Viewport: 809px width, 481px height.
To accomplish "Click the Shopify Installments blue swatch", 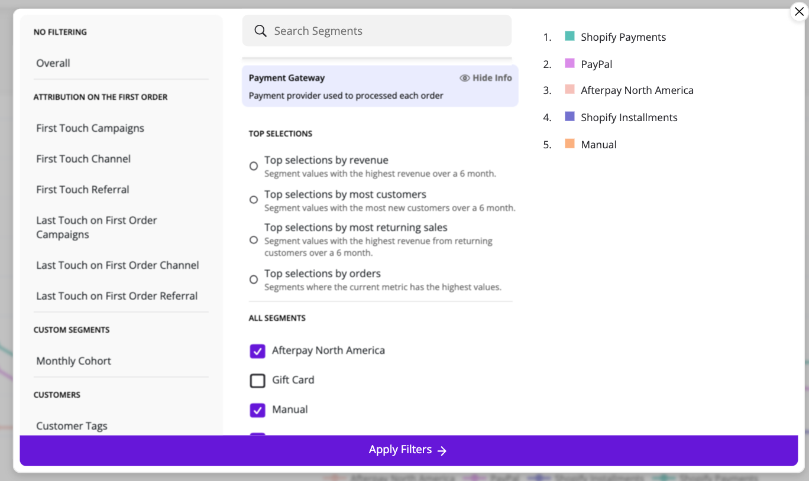I will click(569, 116).
